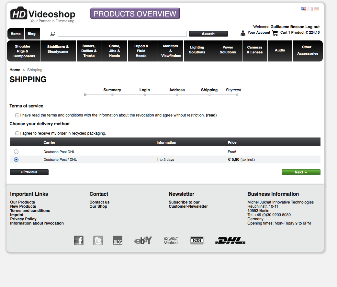Click the Previous button
The width and height of the screenshot is (337, 287).
pyautogui.click(x=29, y=172)
